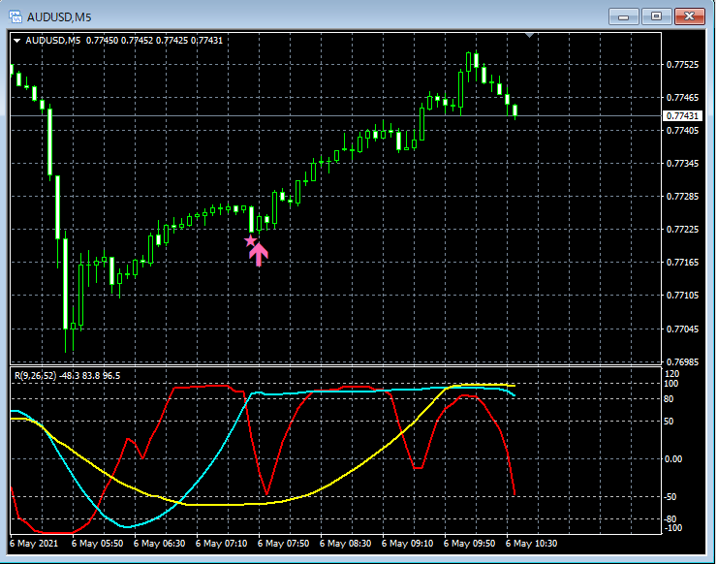Click the chart shift triangle marker at the chart top
Image resolution: width=717 pixels, height=564 pixels.
pyautogui.click(x=530, y=35)
